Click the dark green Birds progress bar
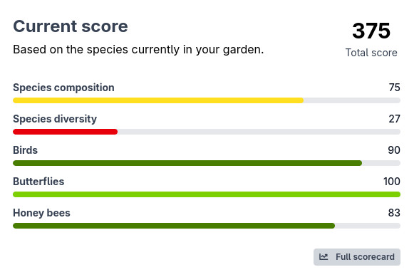419x277 pixels. coord(207,163)
